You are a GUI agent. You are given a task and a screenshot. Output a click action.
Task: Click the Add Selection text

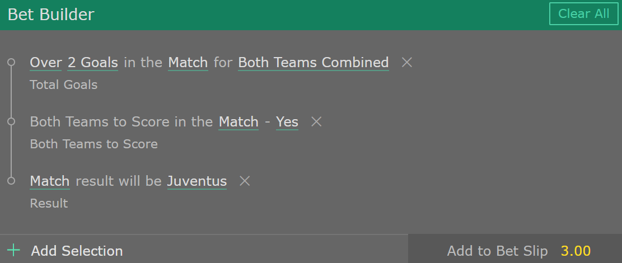77,251
